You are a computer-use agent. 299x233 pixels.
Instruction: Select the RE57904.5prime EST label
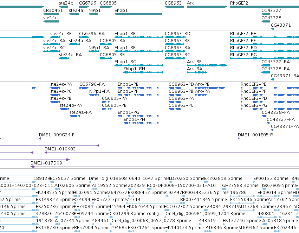(x=92, y=228)
